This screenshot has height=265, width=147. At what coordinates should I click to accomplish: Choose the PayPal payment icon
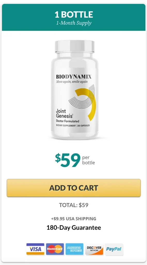click(x=114, y=249)
